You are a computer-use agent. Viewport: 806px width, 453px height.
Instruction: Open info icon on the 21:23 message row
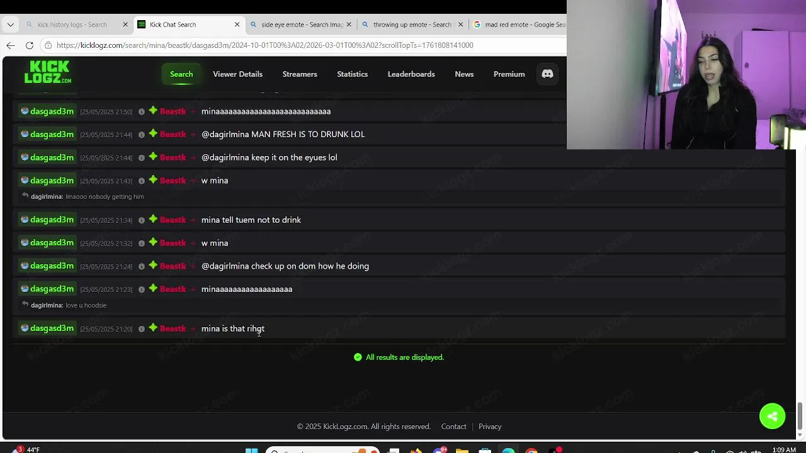click(141, 289)
